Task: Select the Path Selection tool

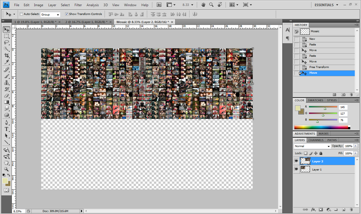Action: click(x=6, y=136)
